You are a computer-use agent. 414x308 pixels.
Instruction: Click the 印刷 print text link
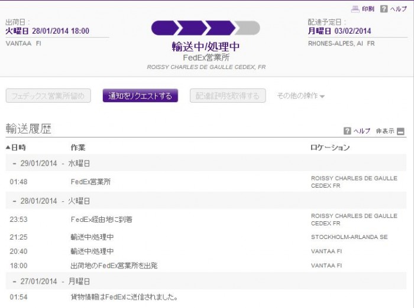tap(368, 9)
